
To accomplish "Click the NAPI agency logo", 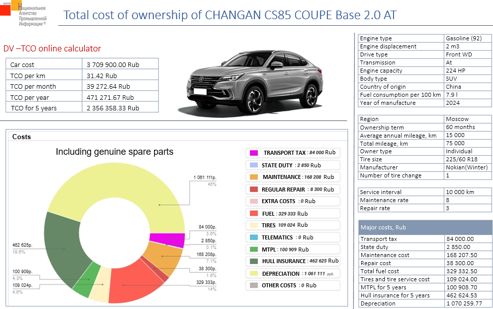I will point(24,14).
